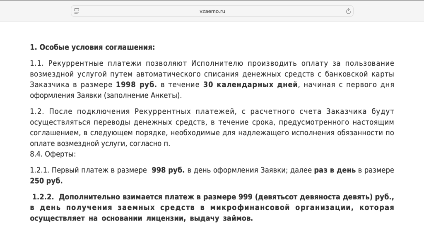Click the reload page icon
The image size is (424, 225).
348,11
